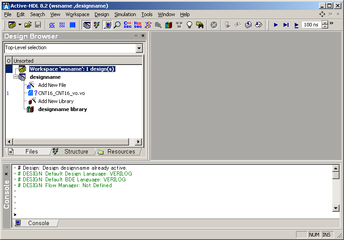Click the grayed chat bubbles icon
This screenshot has width=344, height=240.
(159, 25)
